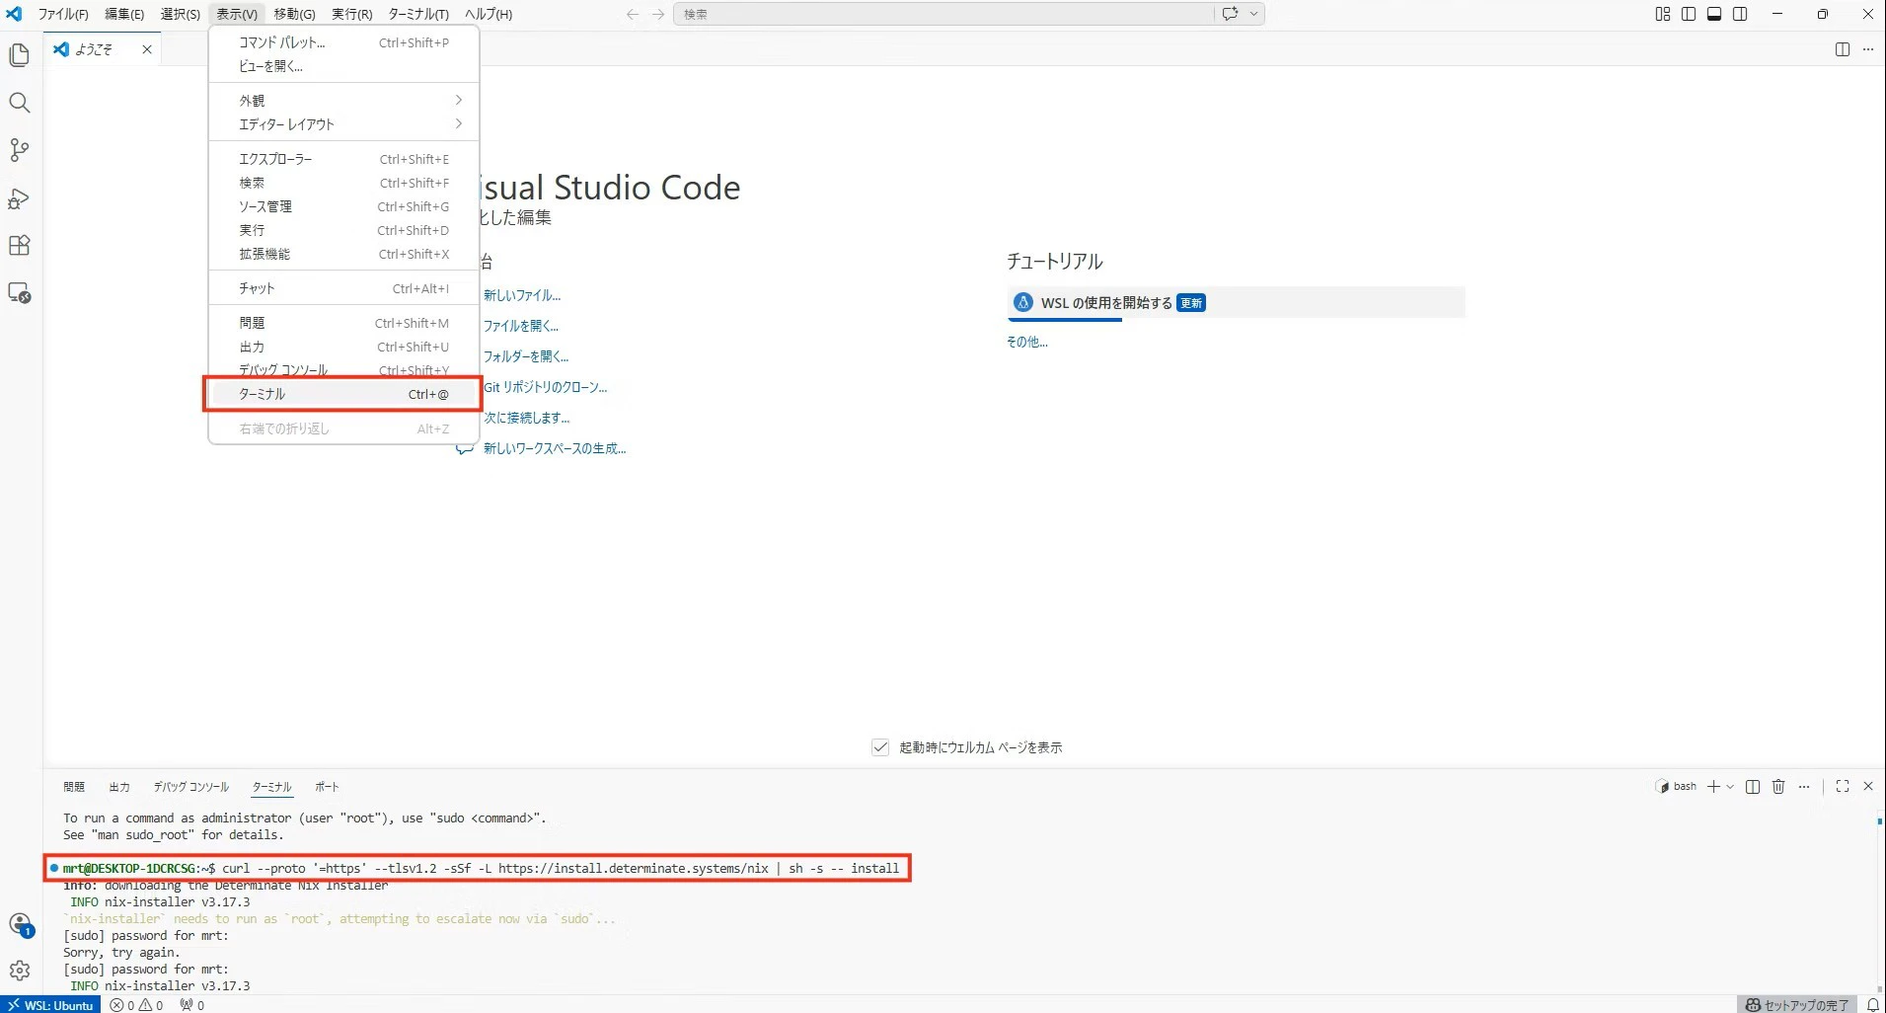1886x1013 pixels.
Task: Open the Extensions view icon
Action: click(19, 245)
